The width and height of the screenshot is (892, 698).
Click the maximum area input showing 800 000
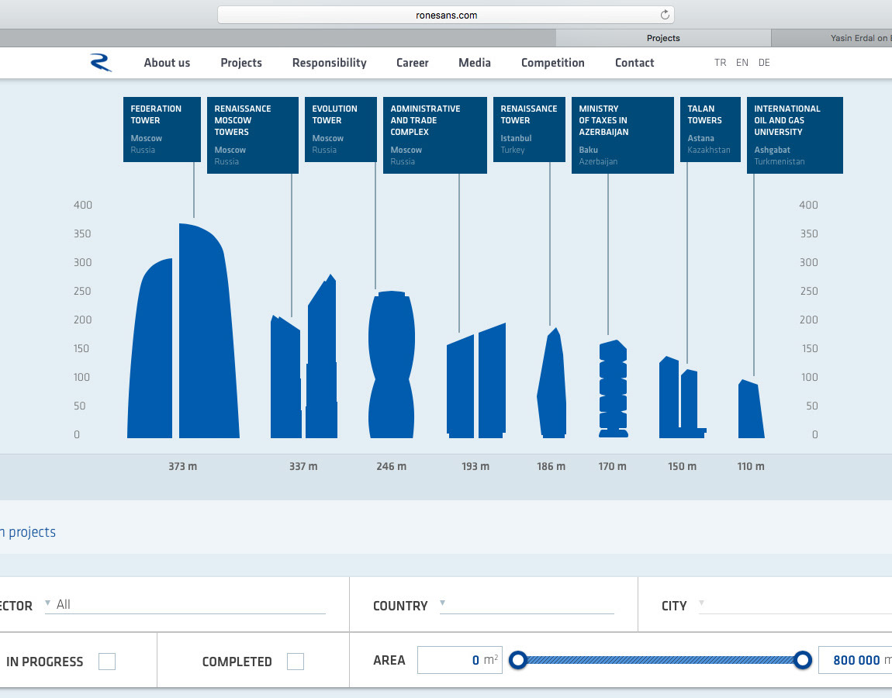pyautogui.click(x=855, y=660)
